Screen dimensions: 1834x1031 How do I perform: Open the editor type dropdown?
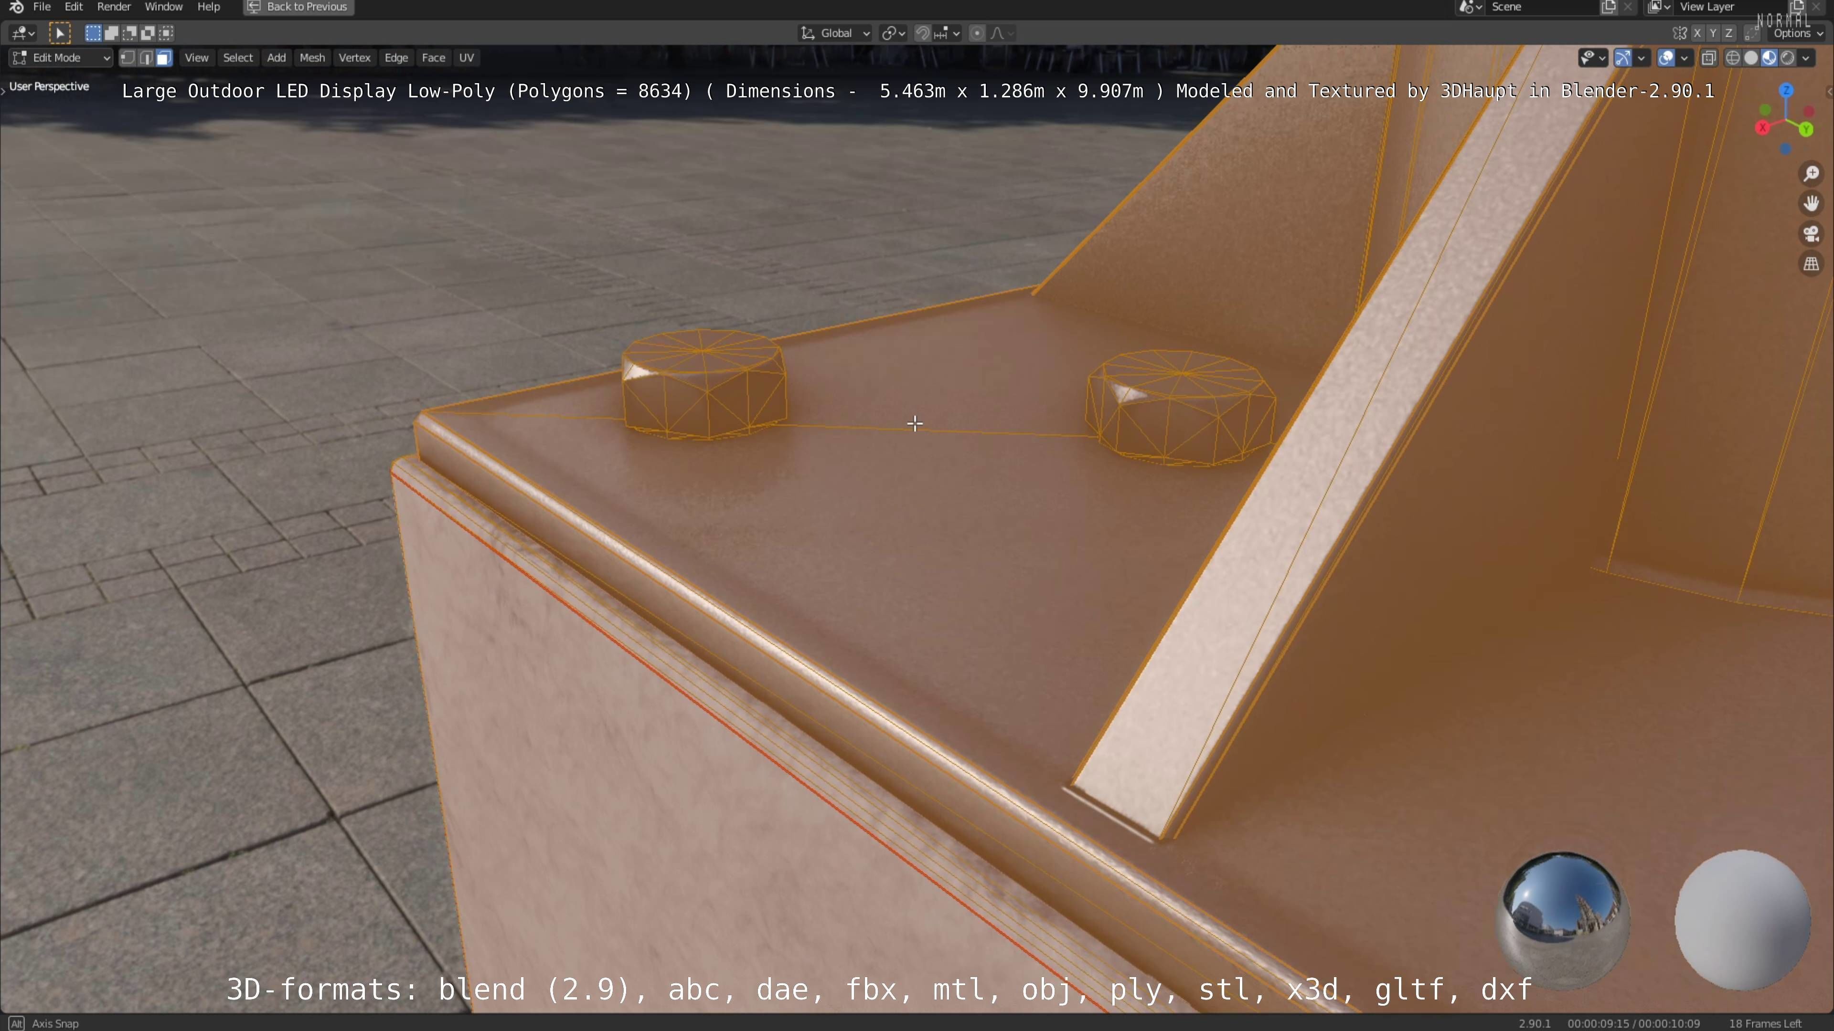tap(23, 33)
